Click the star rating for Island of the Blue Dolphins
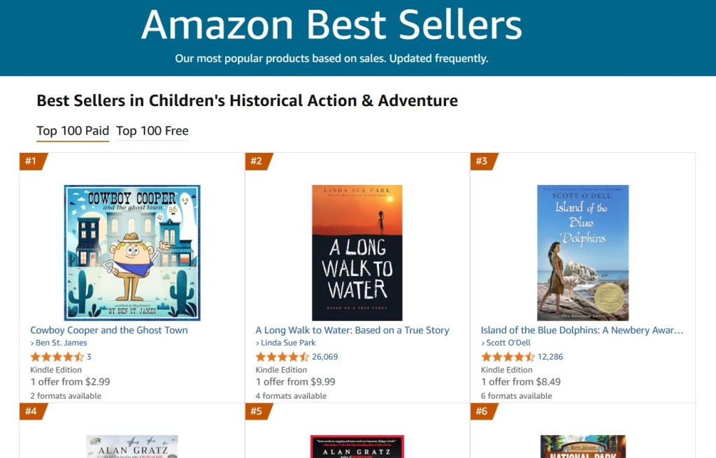 (508, 357)
